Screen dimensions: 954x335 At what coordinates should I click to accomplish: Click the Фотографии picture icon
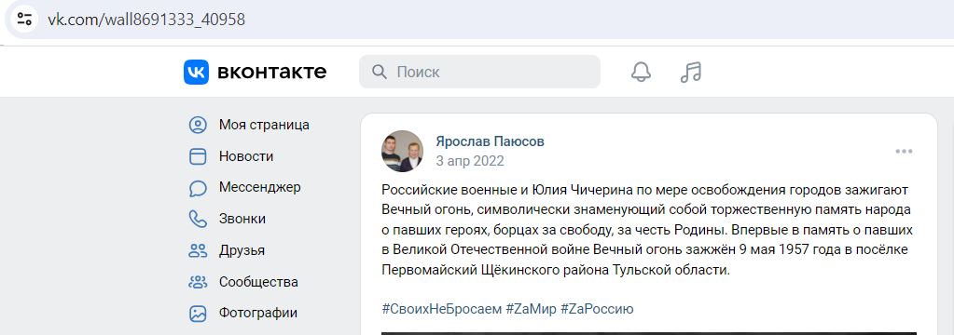point(198,314)
